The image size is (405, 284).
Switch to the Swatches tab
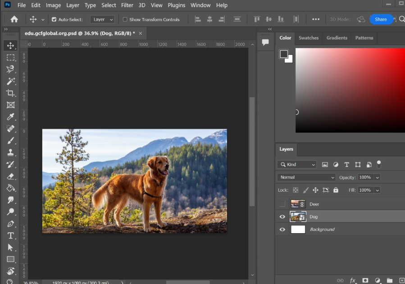click(309, 38)
